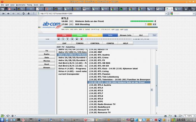The image size is (196, 122).
Task: Open the closed tabs trash icon
Action: (x=193, y=9)
